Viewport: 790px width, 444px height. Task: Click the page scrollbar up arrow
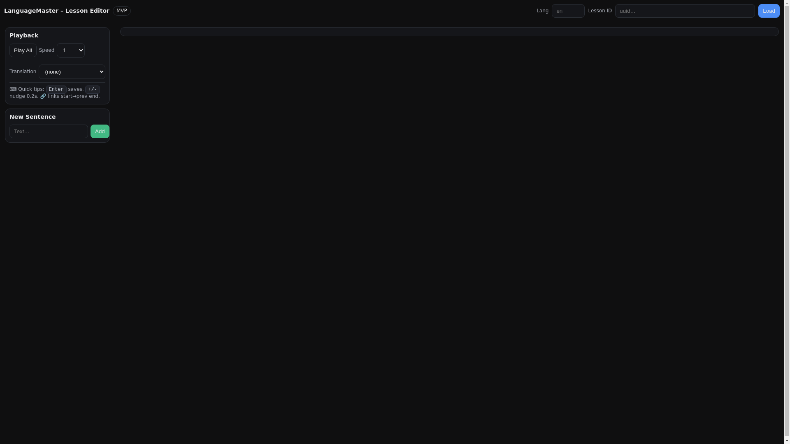[x=787, y=3]
